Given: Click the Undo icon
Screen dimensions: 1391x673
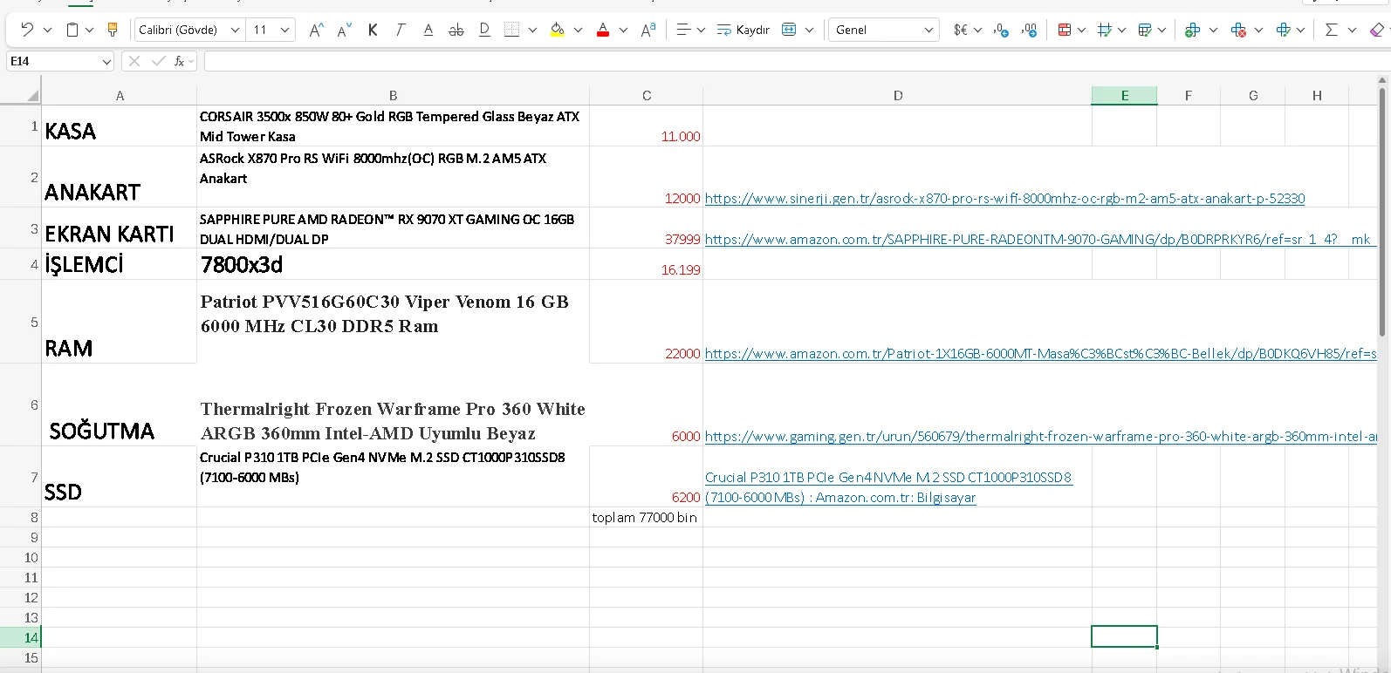Looking at the screenshot, I should point(27,30).
